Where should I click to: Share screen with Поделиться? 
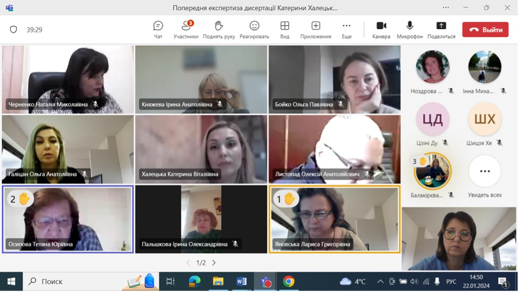[441, 30]
